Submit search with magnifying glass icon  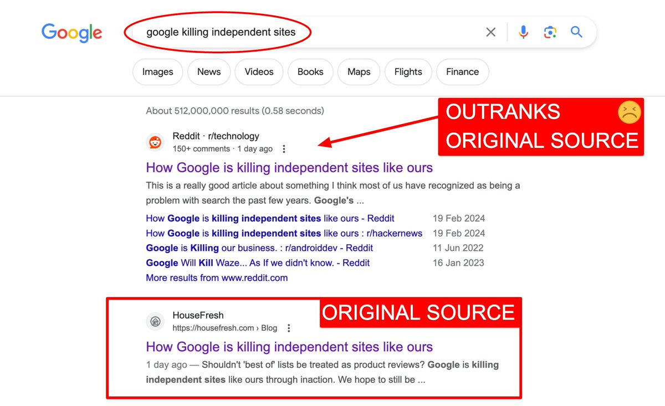(577, 32)
